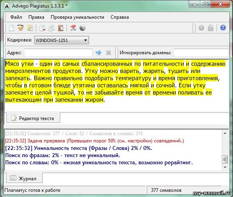Screen dimensions: 233x197
Task: Click the grey X cancel loading icon
Action: click(109, 53)
